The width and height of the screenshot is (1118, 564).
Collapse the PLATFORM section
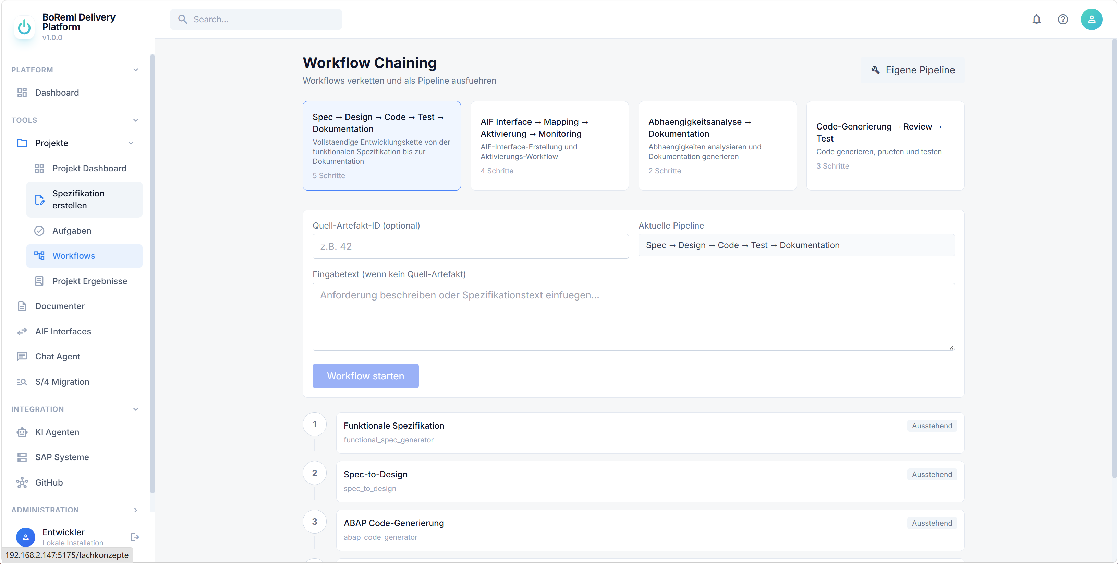click(135, 70)
